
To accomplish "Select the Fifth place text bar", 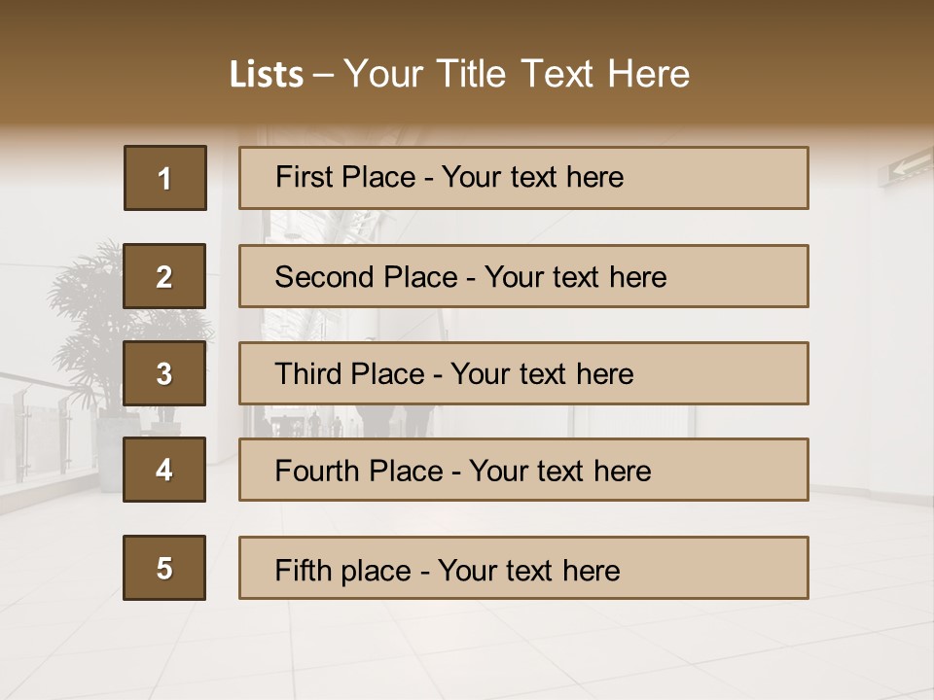I will pos(523,568).
